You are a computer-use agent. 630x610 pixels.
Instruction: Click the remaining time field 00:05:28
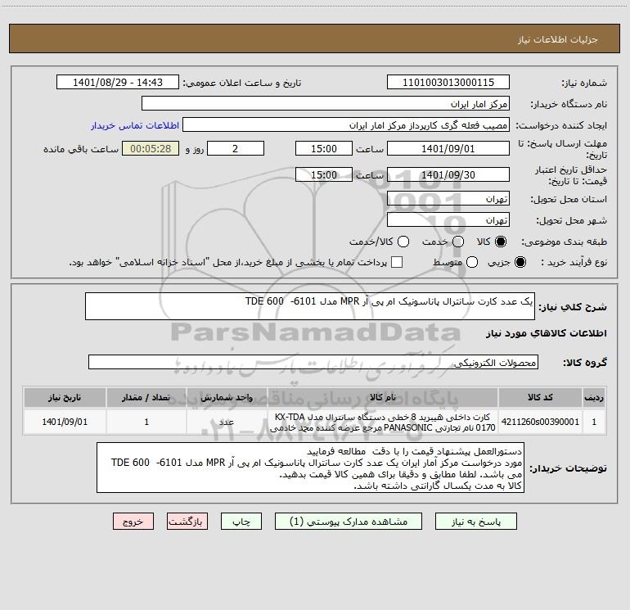(x=151, y=148)
